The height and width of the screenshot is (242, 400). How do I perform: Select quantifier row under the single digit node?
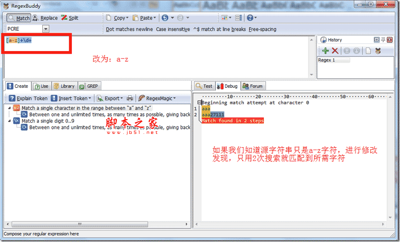[110, 127]
